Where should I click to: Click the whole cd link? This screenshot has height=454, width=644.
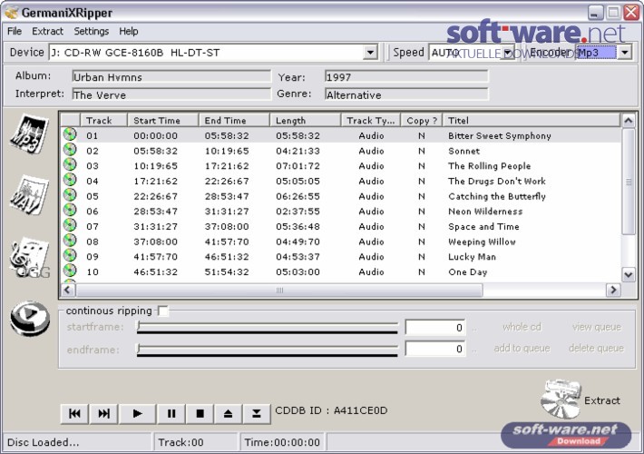pos(522,327)
